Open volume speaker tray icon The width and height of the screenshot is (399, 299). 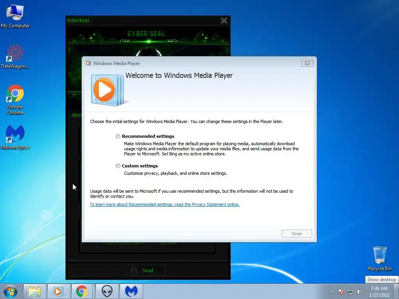(360, 292)
